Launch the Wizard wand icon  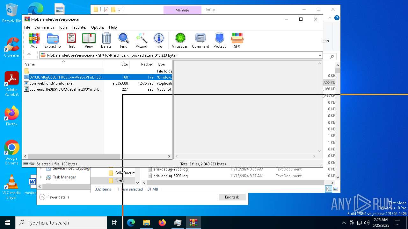(x=141, y=40)
